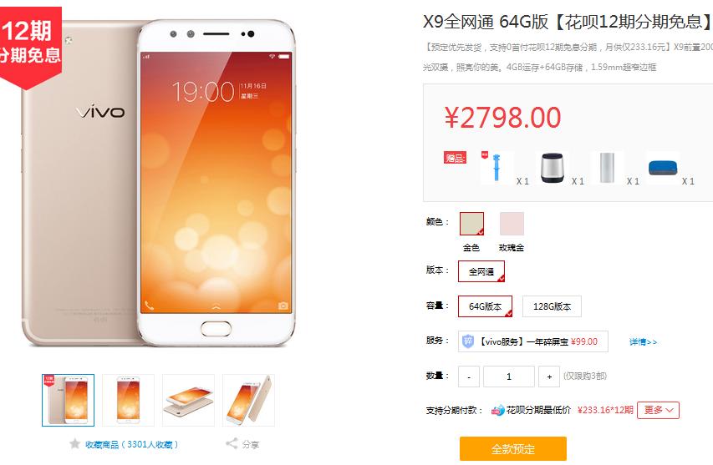The height and width of the screenshot is (465, 713).
Task: Choose the 金色 gold color swatch
Action: [x=471, y=224]
